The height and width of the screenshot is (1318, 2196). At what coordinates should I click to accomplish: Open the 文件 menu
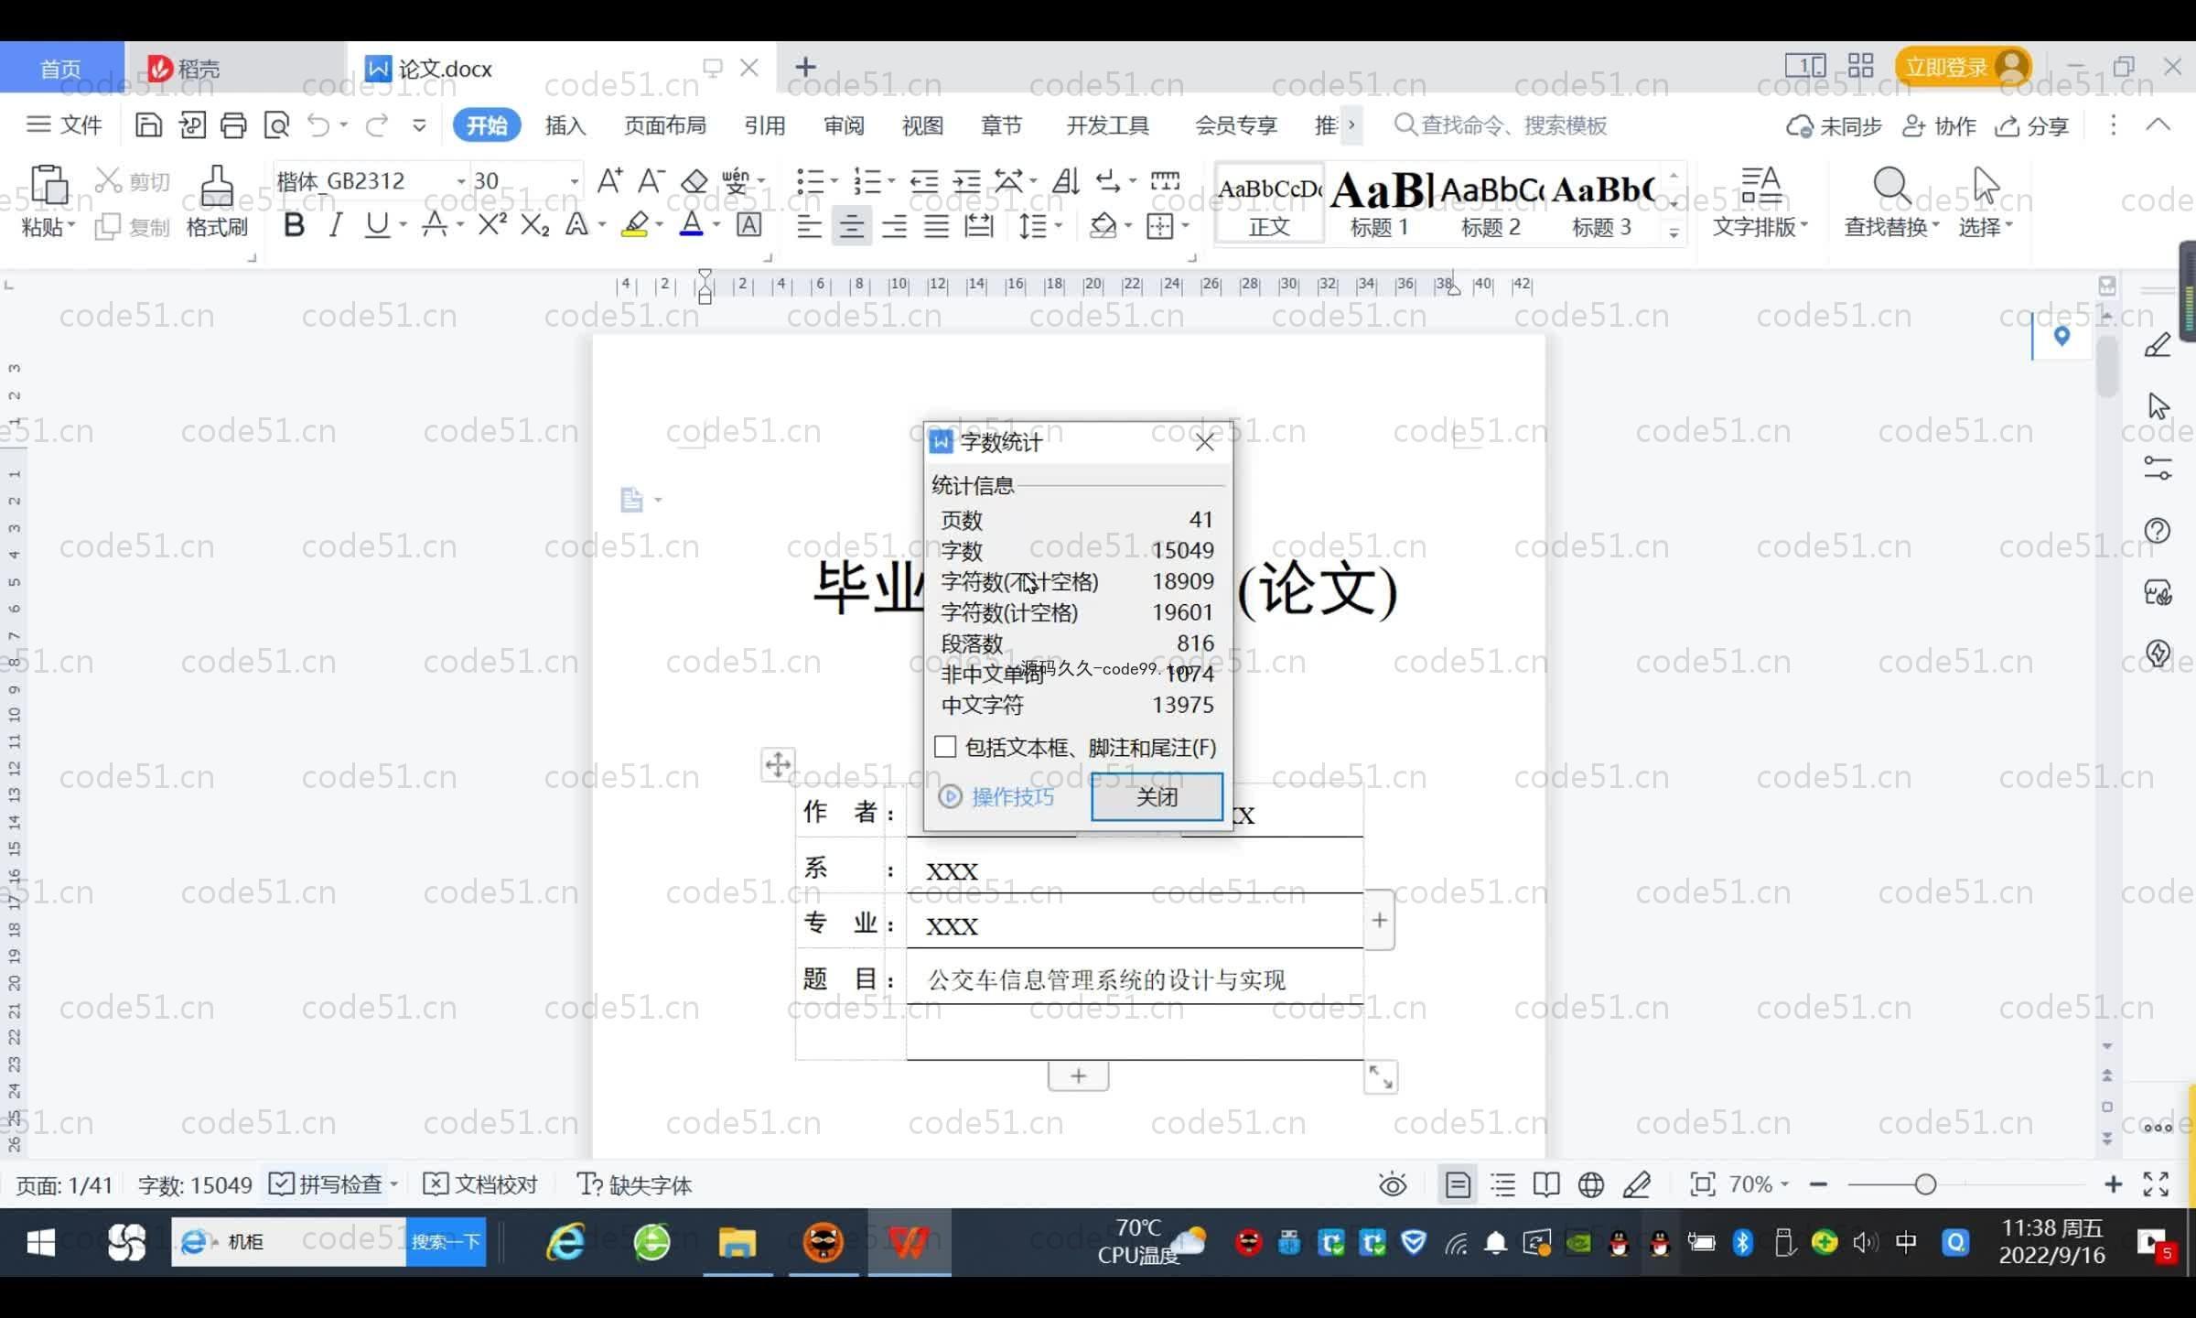(x=64, y=124)
